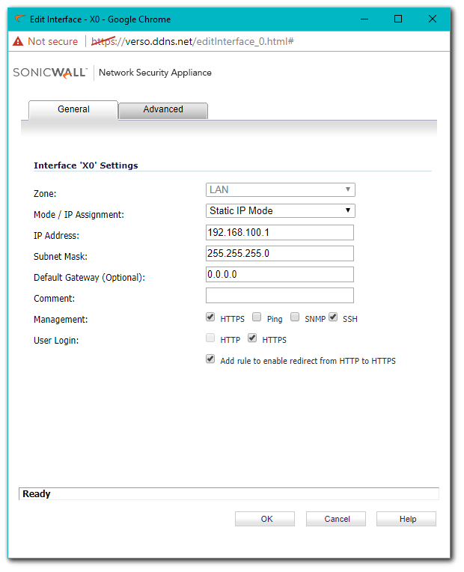Expand the Mode / IP Assignment dropdown
The height and width of the screenshot is (572, 464).
pyautogui.click(x=280, y=211)
